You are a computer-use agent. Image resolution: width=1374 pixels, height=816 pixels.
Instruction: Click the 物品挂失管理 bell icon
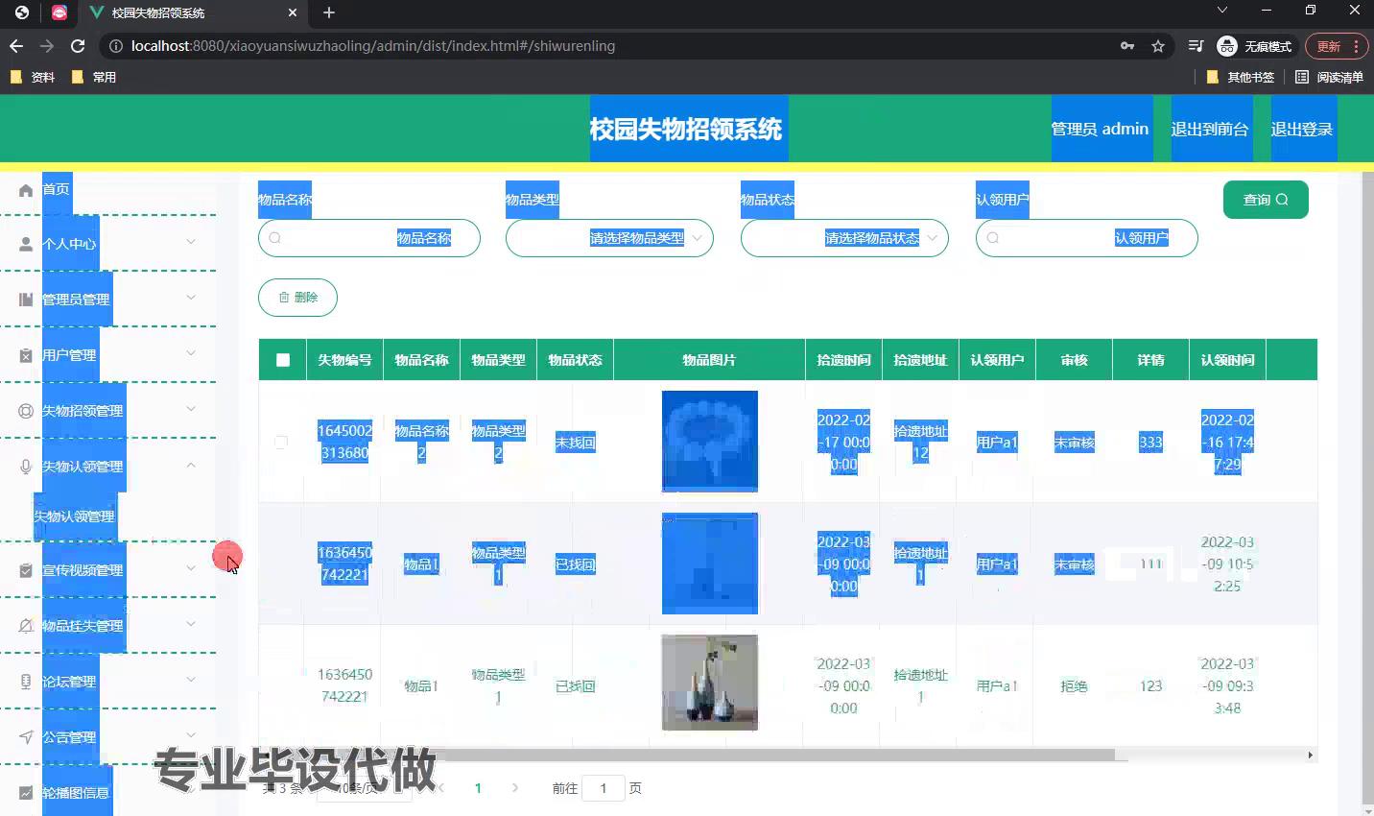click(x=26, y=626)
